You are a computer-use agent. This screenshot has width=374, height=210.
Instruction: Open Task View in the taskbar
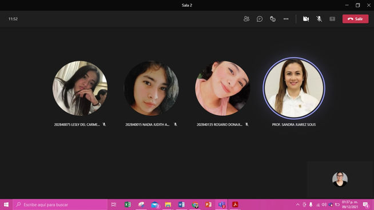114,204
